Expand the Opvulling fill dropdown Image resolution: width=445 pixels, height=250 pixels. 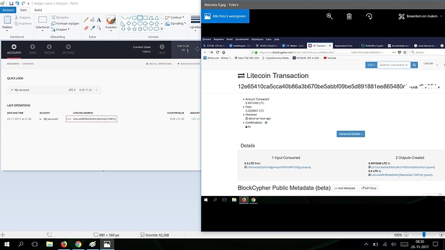[175, 24]
